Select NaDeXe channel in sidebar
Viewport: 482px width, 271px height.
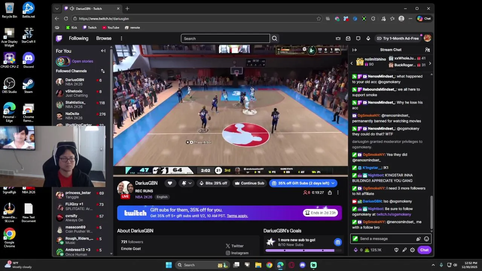pyautogui.click(x=81, y=116)
